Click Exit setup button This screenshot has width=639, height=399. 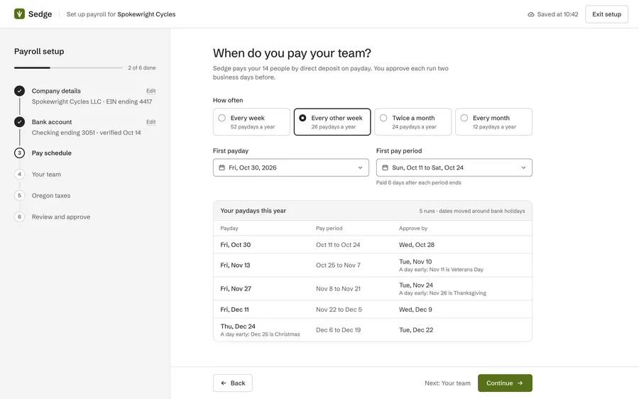(606, 14)
